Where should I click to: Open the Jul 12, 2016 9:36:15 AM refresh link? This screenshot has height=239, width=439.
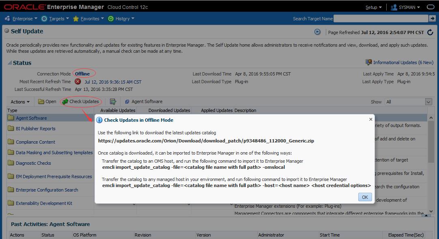pyautogui.click(x=113, y=82)
